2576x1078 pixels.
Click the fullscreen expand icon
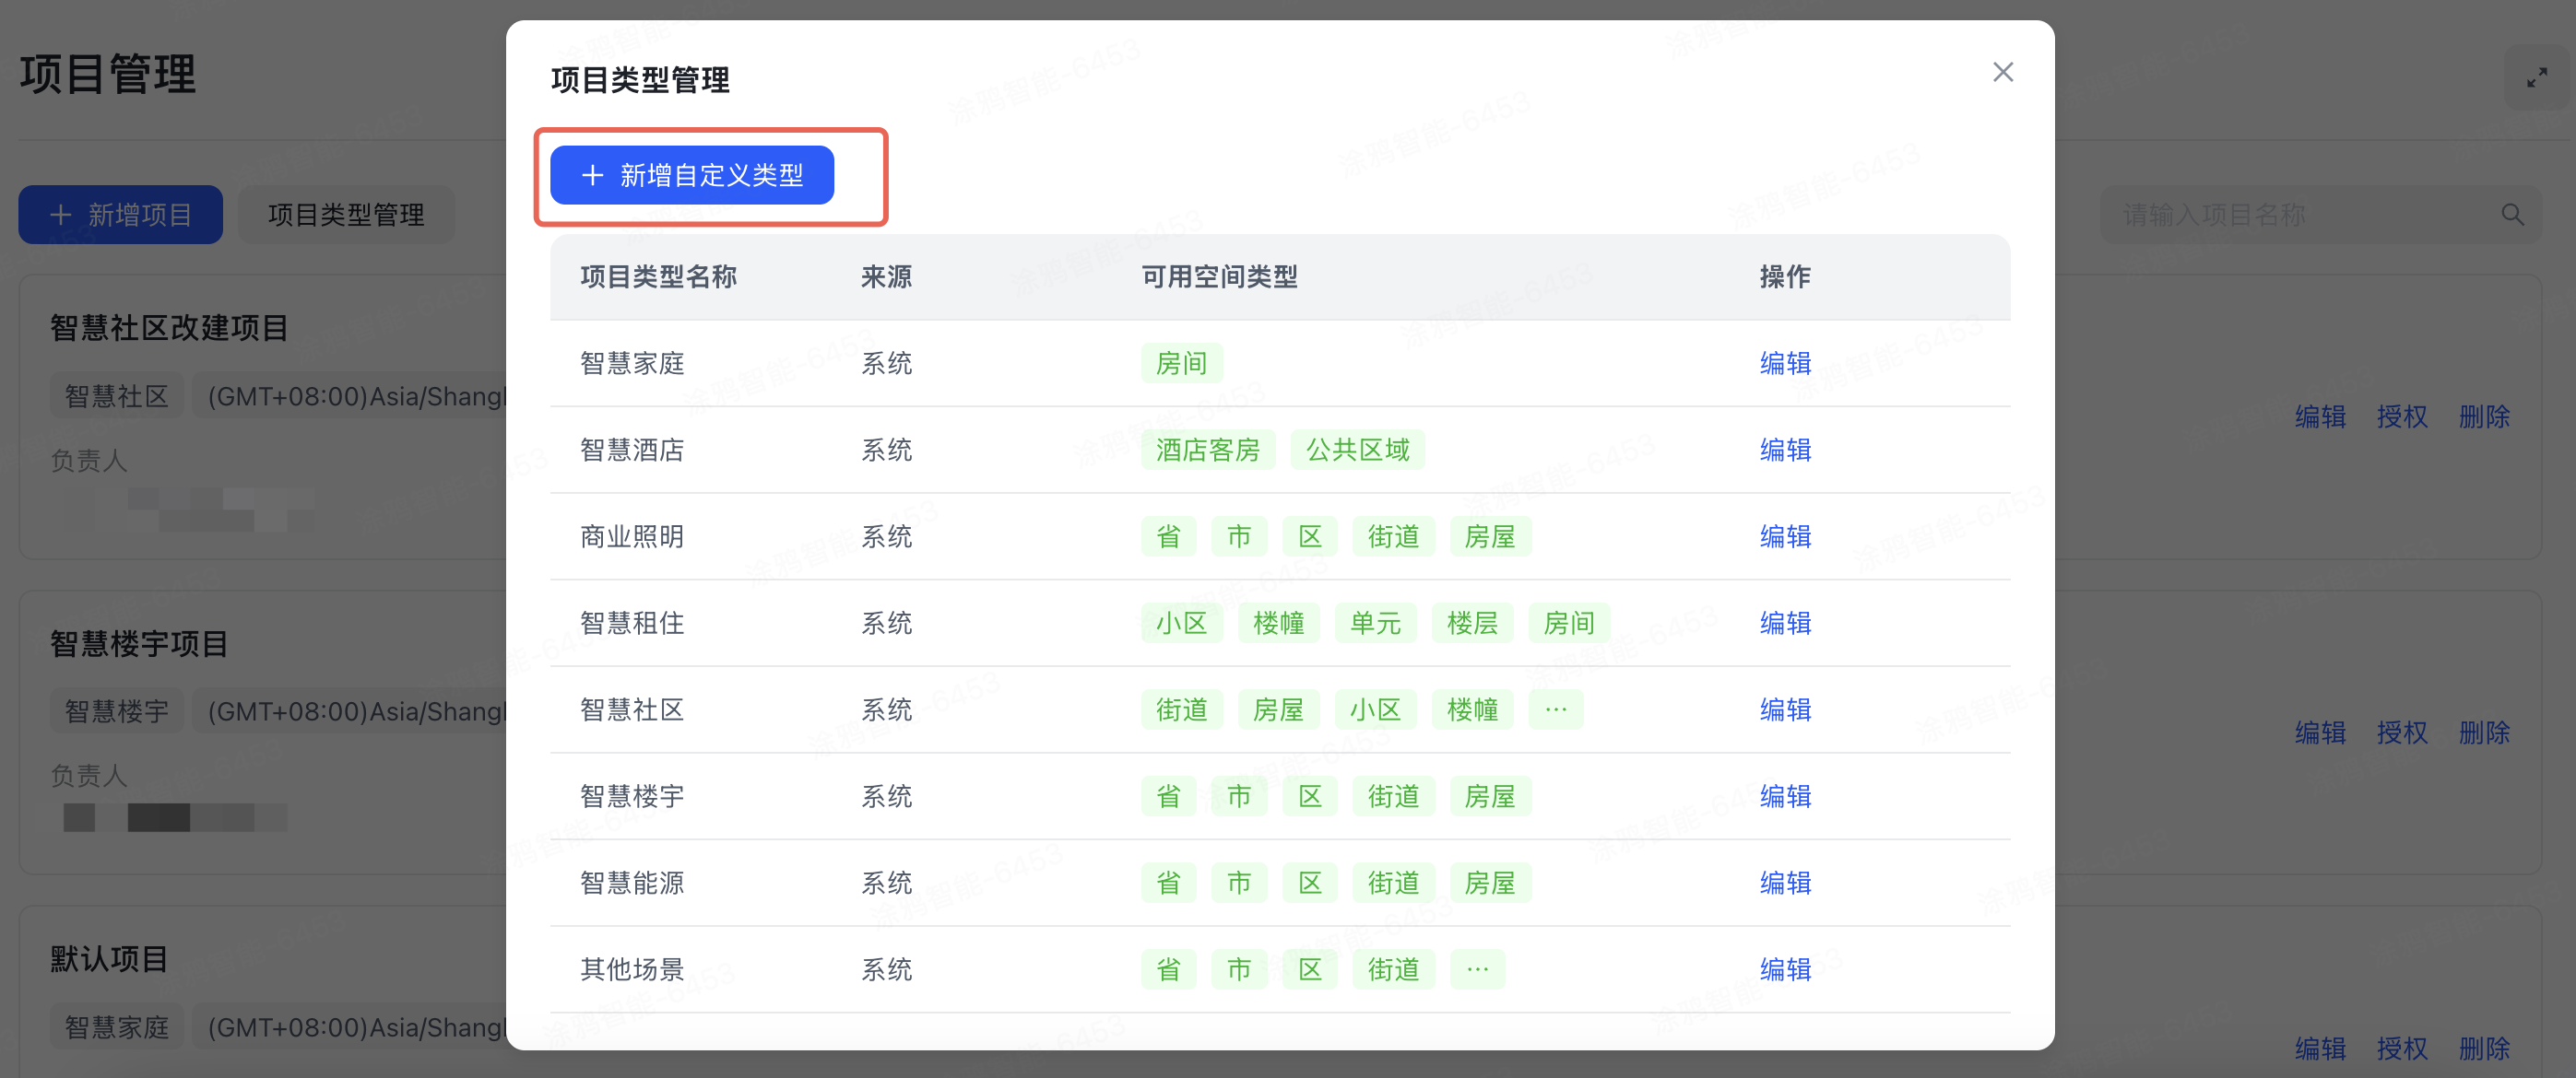pos(2536,78)
